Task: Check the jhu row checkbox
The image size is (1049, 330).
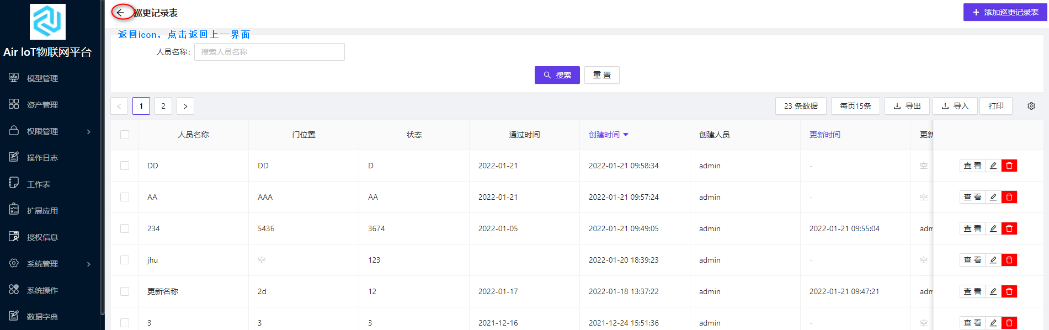Action: (x=125, y=260)
